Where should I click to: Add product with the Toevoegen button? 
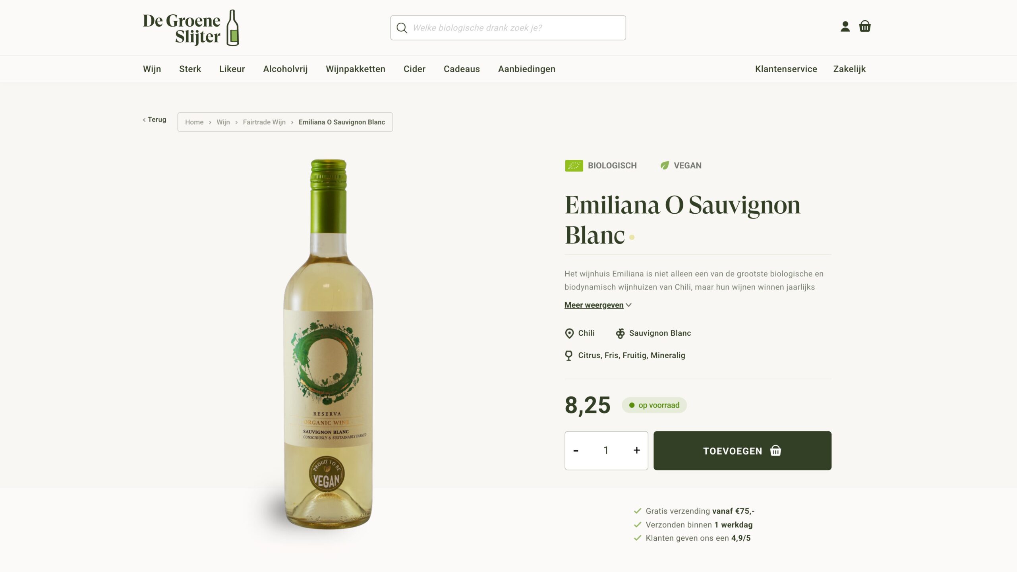point(742,450)
